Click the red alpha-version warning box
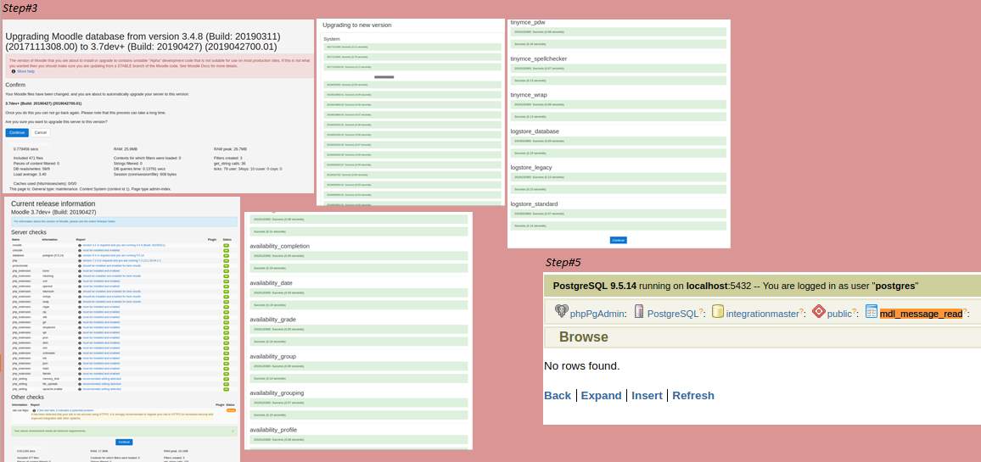 coord(159,66)
